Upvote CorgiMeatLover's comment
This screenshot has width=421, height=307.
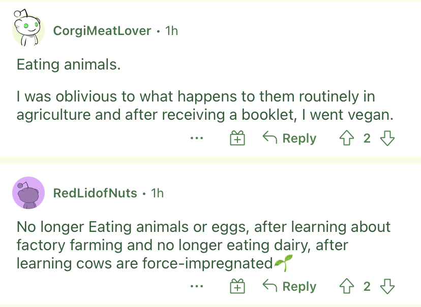coord(346,138)
